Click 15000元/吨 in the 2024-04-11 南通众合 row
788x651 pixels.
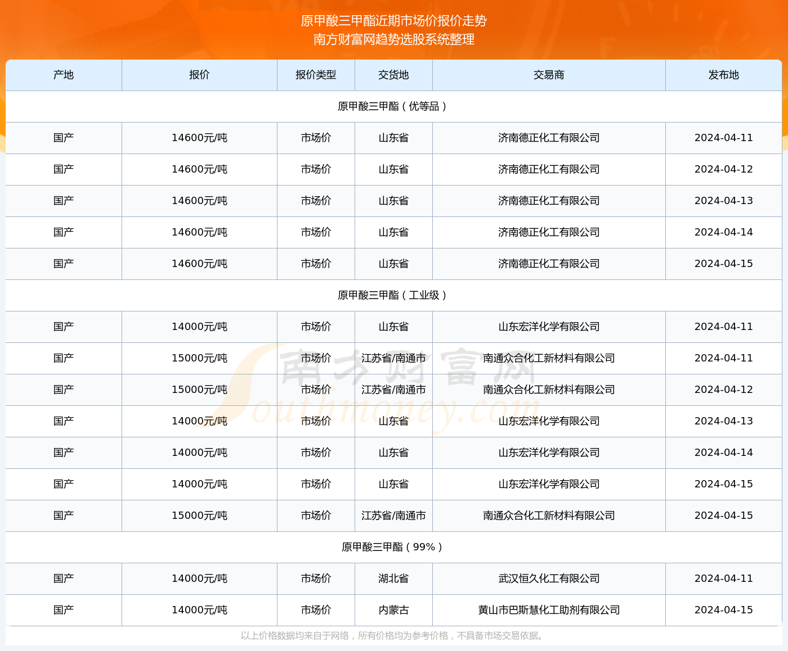[199, 358]
